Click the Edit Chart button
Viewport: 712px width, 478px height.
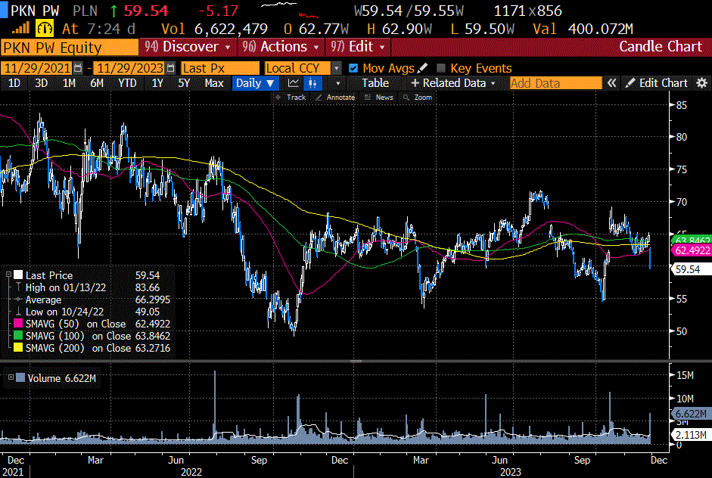pyautogui.click(x=657, y=83)
